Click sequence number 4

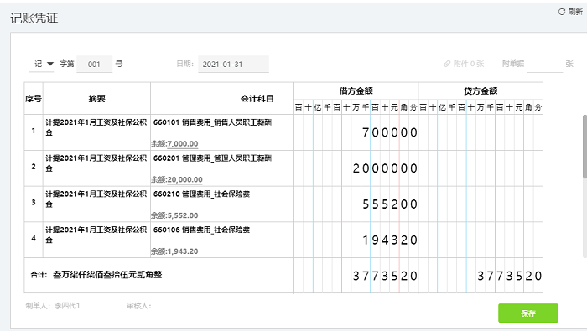click(34, 238)
